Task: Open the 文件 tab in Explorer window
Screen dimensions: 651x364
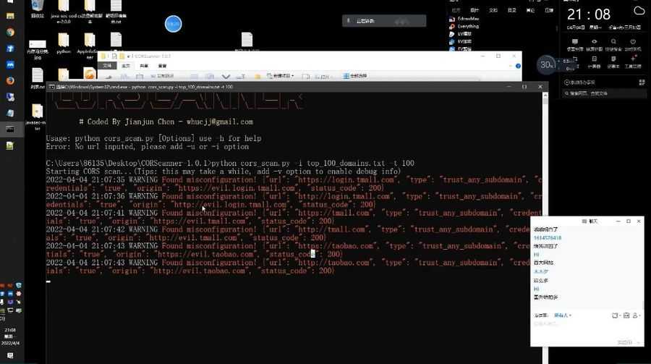Action: [108, 66]
